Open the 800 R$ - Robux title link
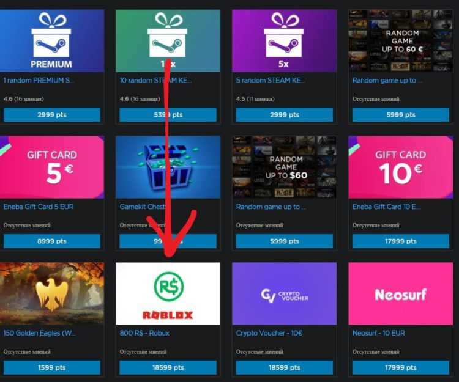The height and width of the screenshot is (382, 459). tap(144, 333)
